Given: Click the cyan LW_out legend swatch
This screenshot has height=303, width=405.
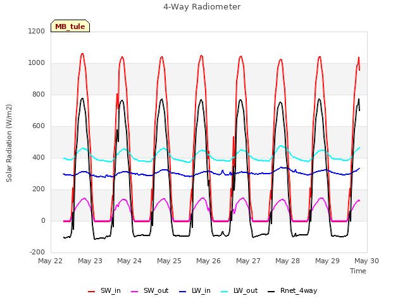Looking at the screenshot, I should [225, 292].
